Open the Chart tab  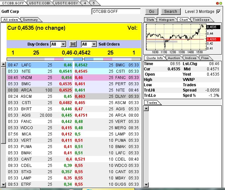click(x=183, y=19)
